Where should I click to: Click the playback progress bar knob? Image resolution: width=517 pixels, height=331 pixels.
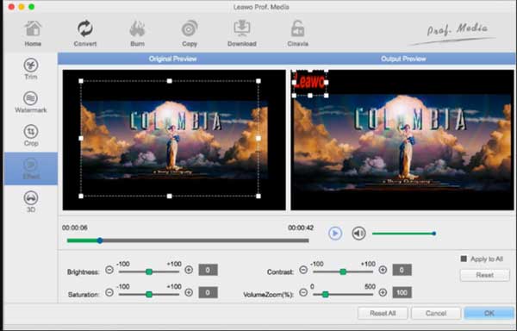100,240
